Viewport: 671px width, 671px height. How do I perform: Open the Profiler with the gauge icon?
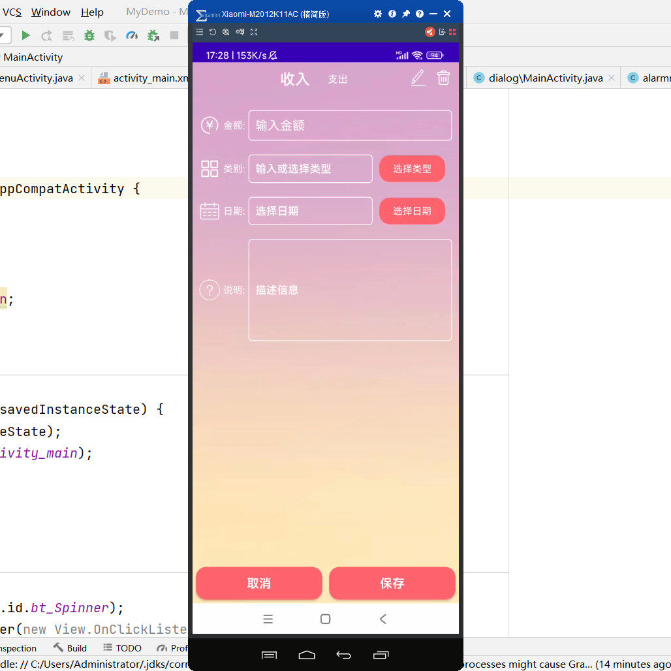tap(133, 37)
